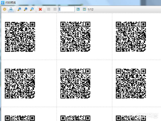Close the preview with the red X
The width and height of the screenshot is (161, 121).
(40, 9)
